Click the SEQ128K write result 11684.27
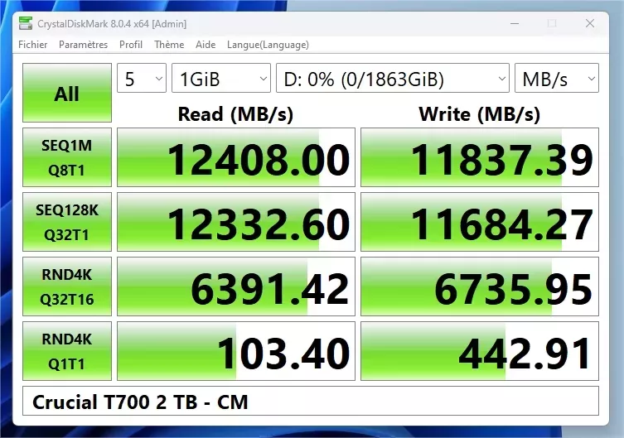 pyautogui.click(x=480, y=222)
